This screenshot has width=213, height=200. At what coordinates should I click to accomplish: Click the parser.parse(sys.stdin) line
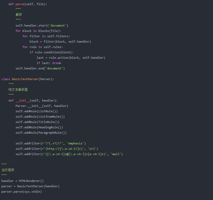[22, 191]
